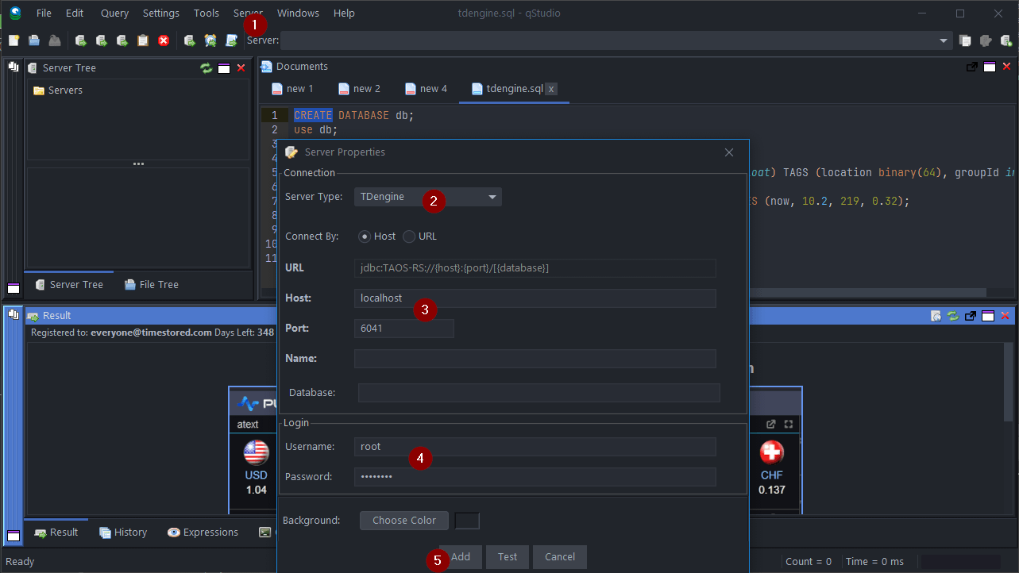Click the stacked windows icon beside Result header

[x=14, y=315]
